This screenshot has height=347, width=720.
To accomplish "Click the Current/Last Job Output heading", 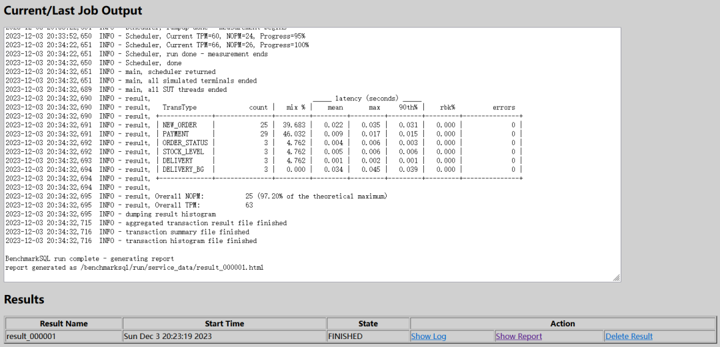I will coord(73,11).
